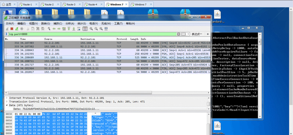
Task: Open the 统计(S) menu
Action: [x=82, y=24]
